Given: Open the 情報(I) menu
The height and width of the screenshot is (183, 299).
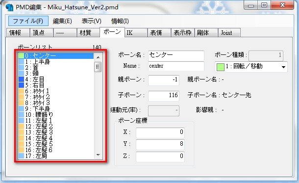Looking at the screenshot, I should [x=120, y=21].
